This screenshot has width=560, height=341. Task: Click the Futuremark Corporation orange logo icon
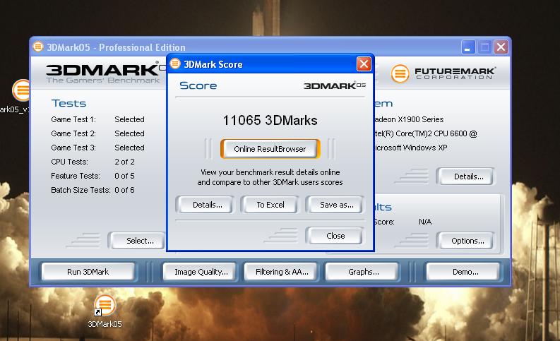400,73
